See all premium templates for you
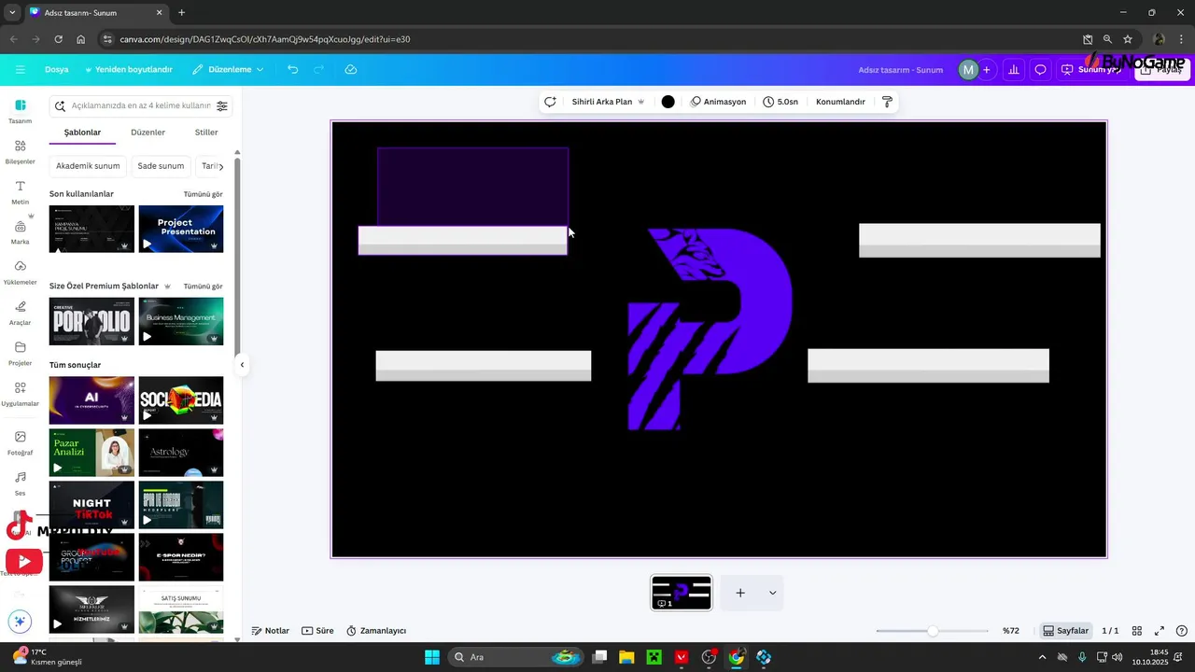The image size is (1195, 672). pyautogui.click(x=203, y=287)
